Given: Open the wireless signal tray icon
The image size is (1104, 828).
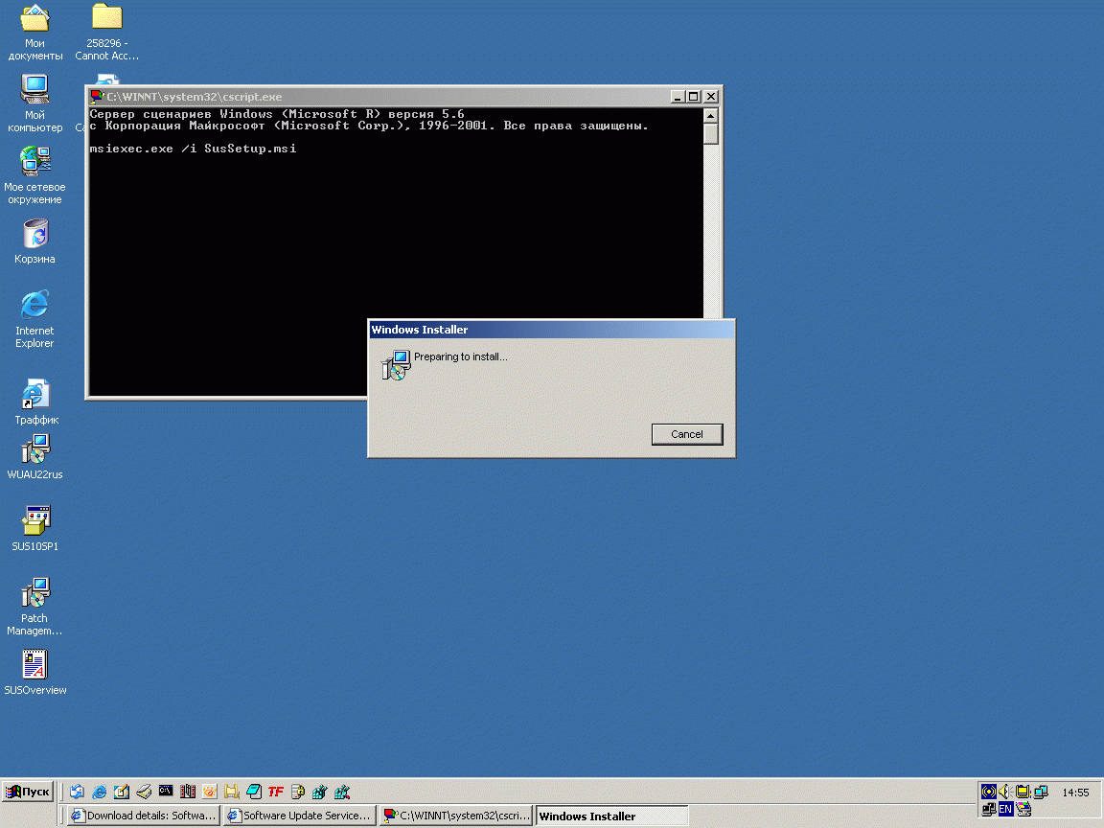Looking at the screenshot, I should click(989, 792).
